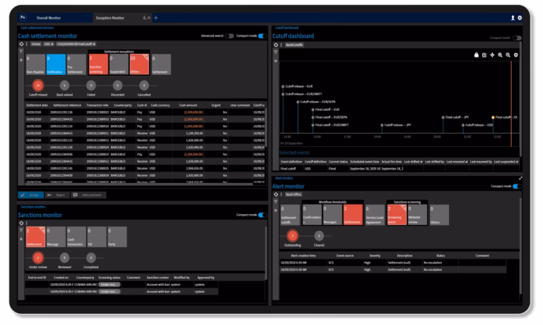Expand the Alert monitor panel to full size
The height and width of the screenshot is (325, 543).
pyautogui.click(x=520, y=178)
